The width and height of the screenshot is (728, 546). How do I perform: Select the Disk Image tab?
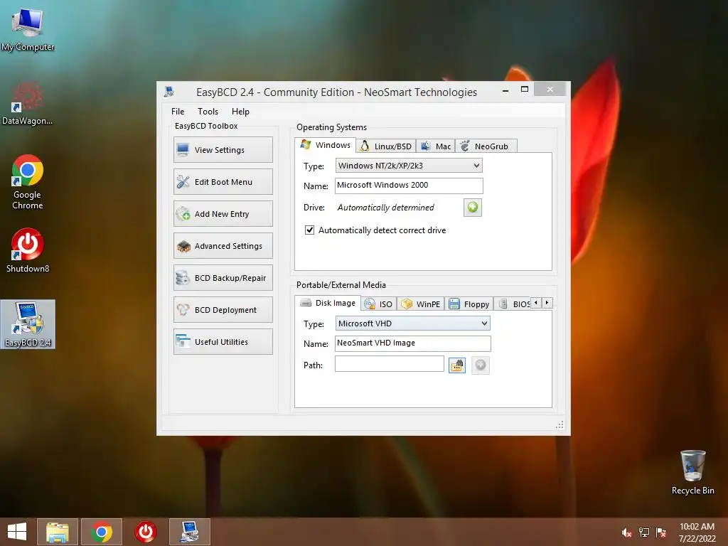(328, 303)
